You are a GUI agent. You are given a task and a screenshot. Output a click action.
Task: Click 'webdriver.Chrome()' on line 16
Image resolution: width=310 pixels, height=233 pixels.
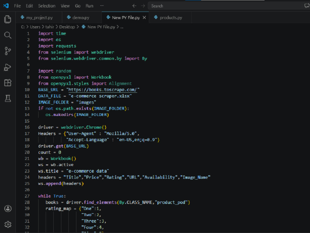point(84,127)
